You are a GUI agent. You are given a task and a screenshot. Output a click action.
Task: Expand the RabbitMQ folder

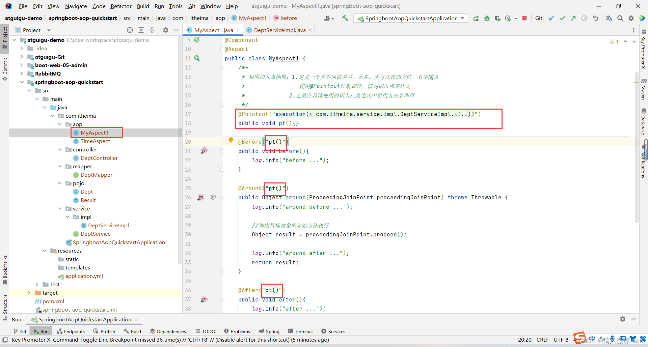click(x=22, y=74)
